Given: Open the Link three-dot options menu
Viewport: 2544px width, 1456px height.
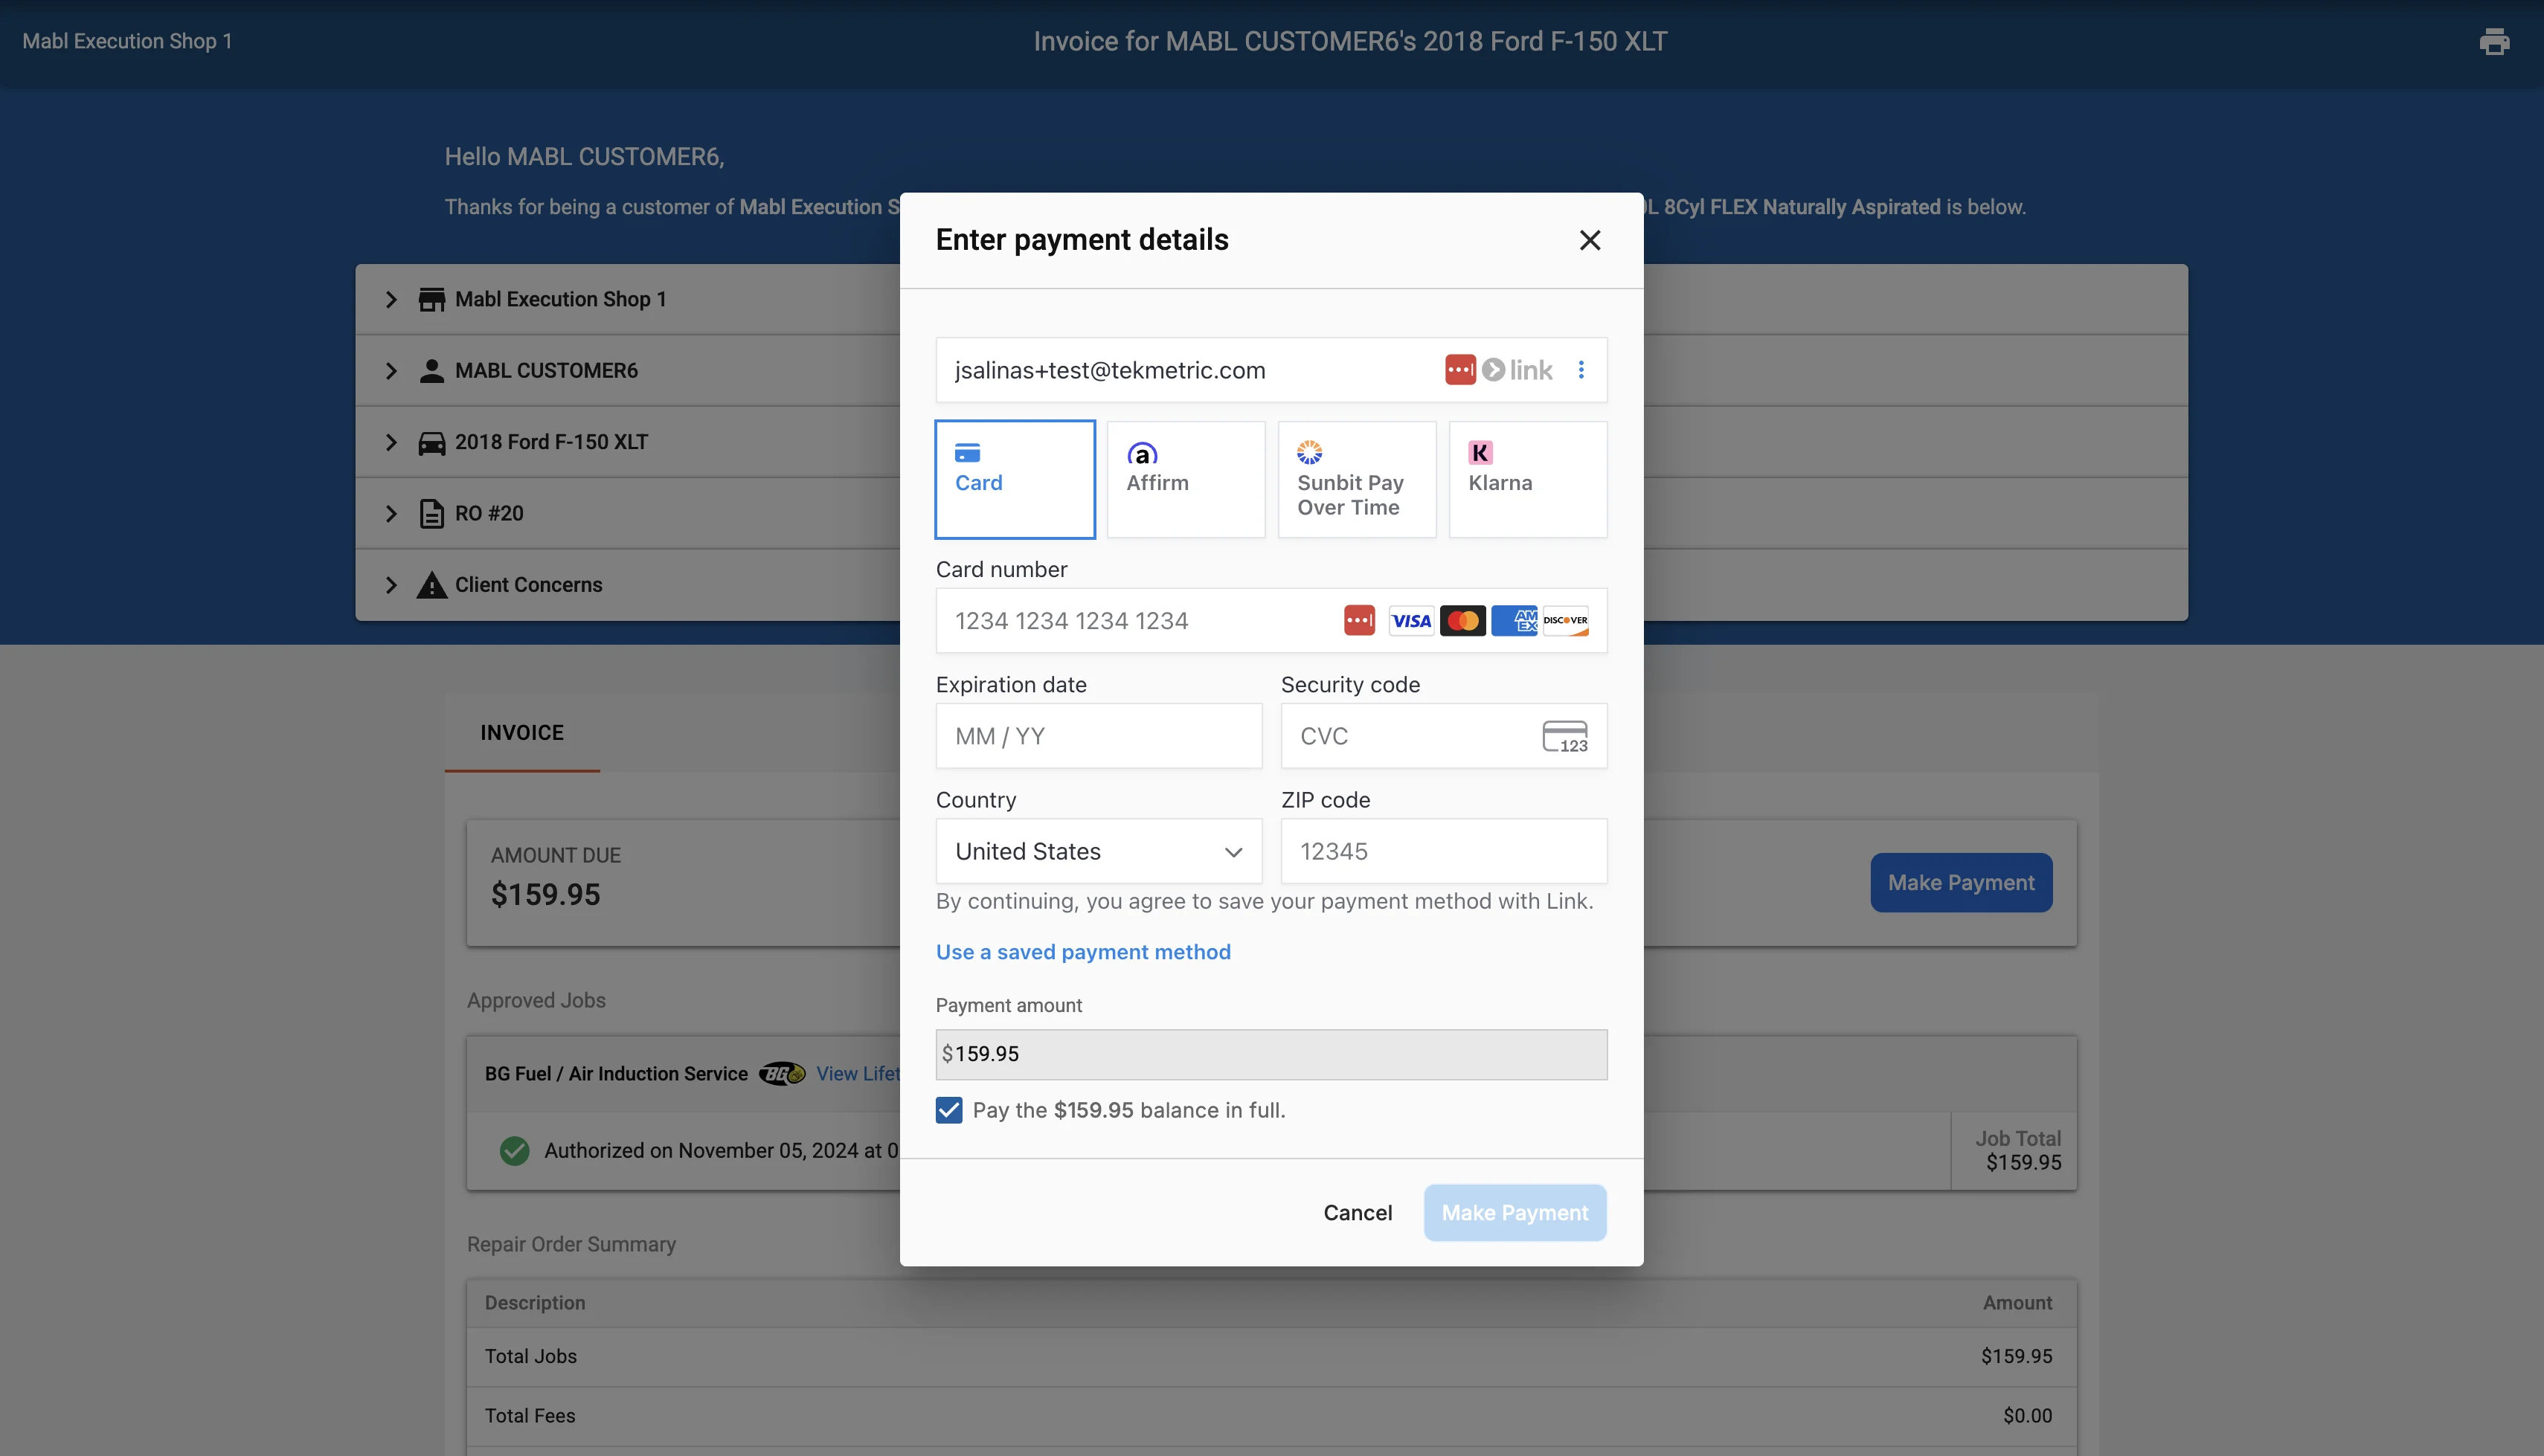Looking at the screenshot, I should pos(1581,370).
